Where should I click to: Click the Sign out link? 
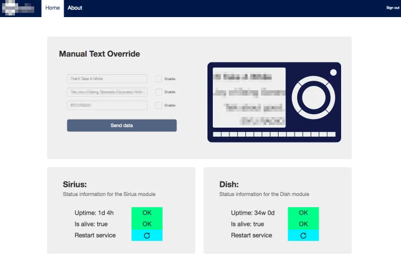393,7
